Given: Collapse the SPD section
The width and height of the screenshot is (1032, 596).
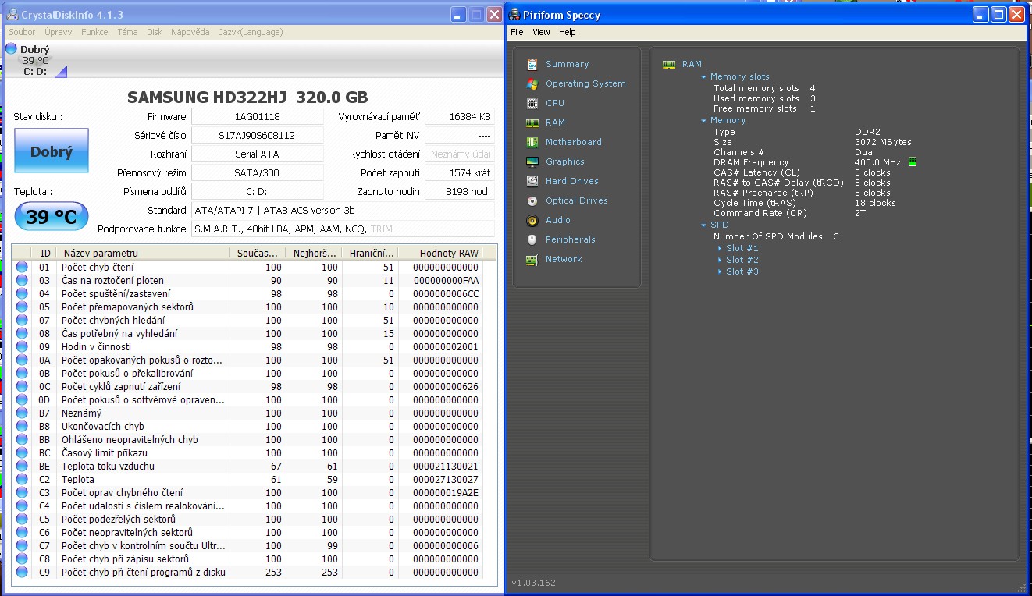Looking at the screenshot, I should tap(704, 225).
